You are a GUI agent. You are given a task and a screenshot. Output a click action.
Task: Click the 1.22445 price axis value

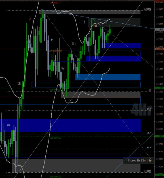point(159,47)
